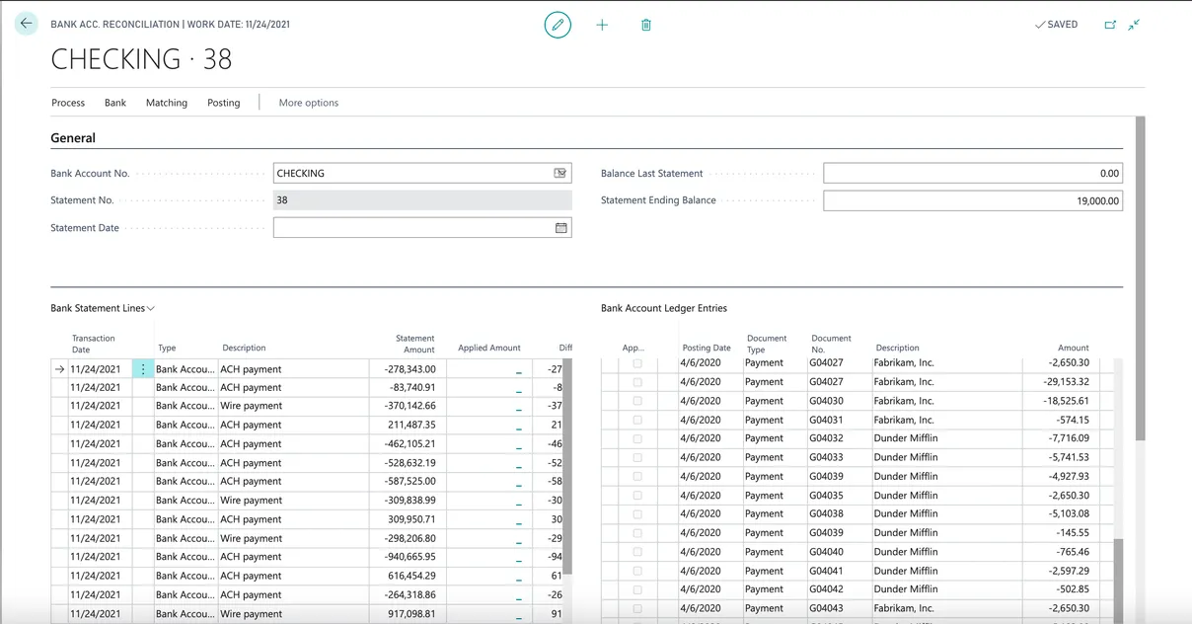Select statement amount -587,525.00
The width and height of the screenshot is (1192, 624).
pos(410,482)
